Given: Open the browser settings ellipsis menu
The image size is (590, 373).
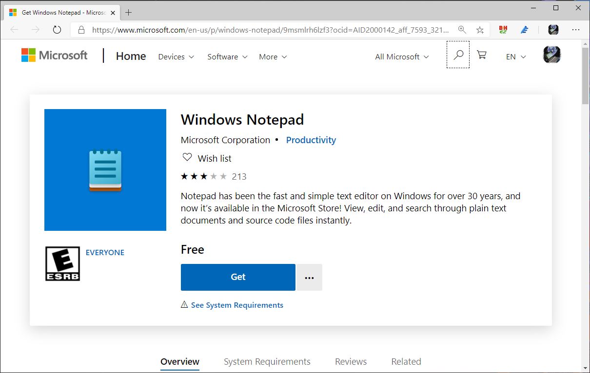Looking at the screenshot, I should coord(576,30).
